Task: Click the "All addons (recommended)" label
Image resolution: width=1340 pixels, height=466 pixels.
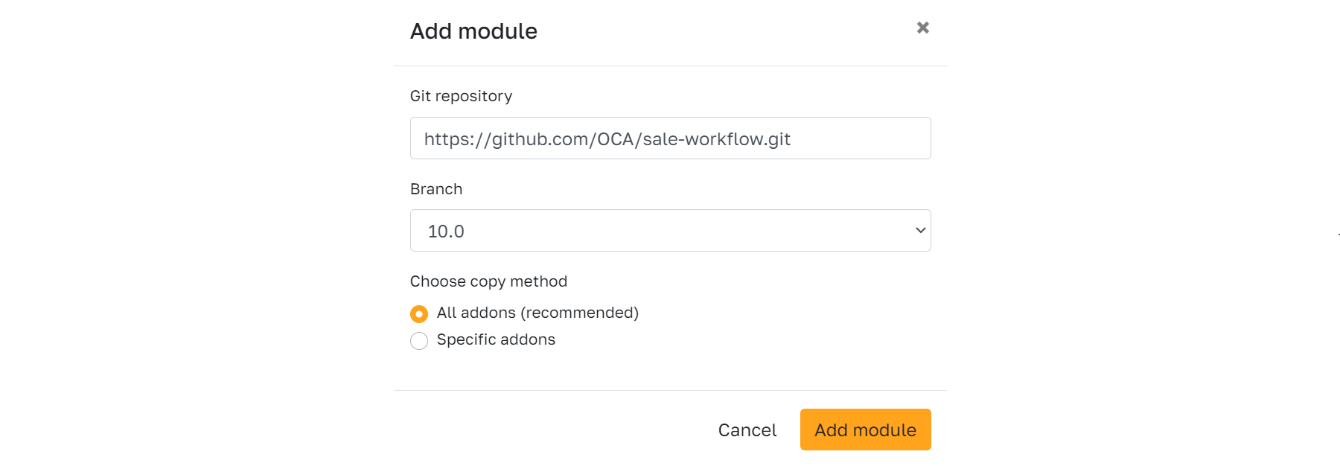Action: pyautogui.click(x=537, y=313)
